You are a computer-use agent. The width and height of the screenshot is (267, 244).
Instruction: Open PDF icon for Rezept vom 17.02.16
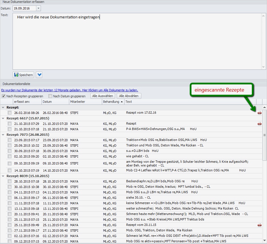tap(259, 113)
